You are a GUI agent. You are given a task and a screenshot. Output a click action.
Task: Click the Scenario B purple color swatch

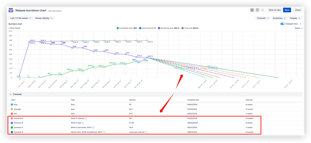click(12, 123)
